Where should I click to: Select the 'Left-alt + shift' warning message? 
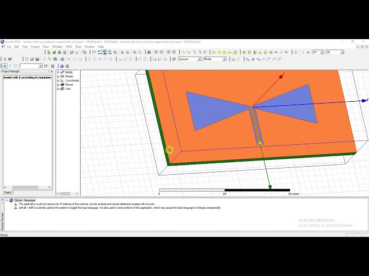pos(119,208)
